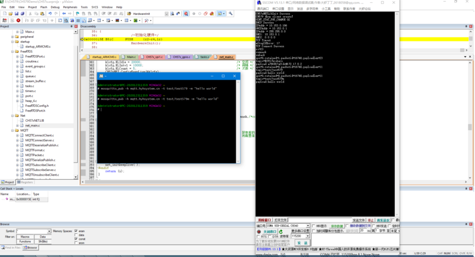Toggle the data memory space checkbox
The height and width of the screenshot is (257, 475).
76,235
